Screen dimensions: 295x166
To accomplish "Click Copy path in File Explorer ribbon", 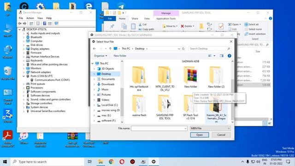I will [x=147, y=29].
